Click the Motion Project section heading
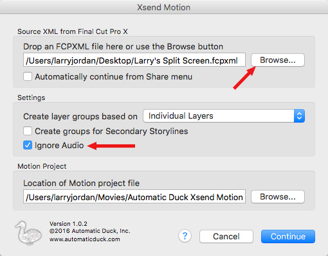The height and width of the screenshot is (256, 328). [42, 166]
